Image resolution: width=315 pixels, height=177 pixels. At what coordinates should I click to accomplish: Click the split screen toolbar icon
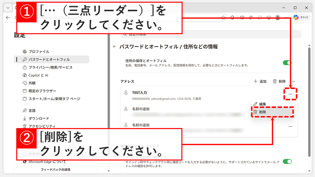[x=242, y=18]
